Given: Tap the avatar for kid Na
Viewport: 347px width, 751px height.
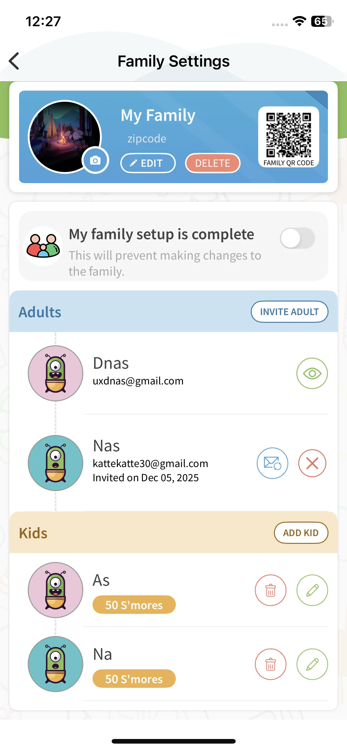Looking at the screenshot, I should click(x=56, y=664).
